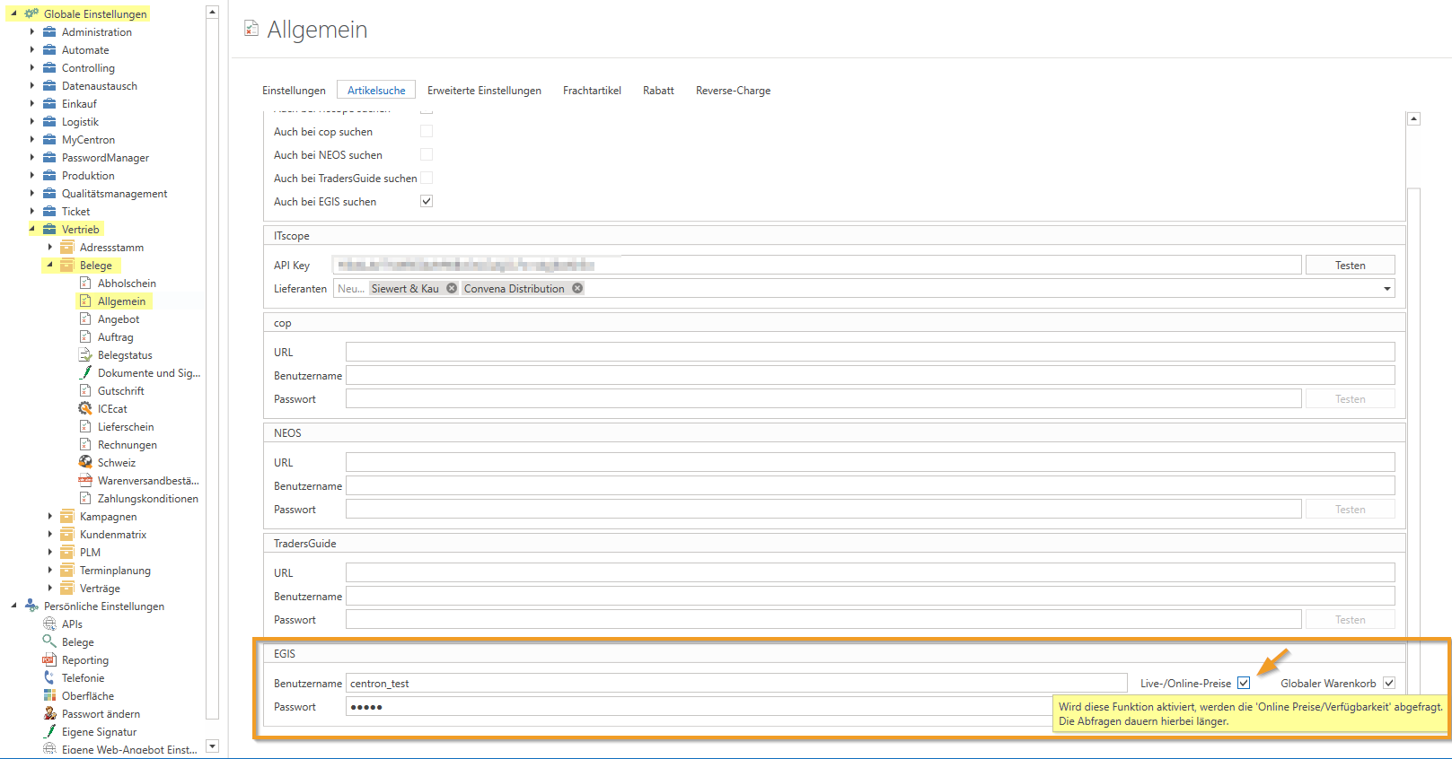
Task: Click the Schweiz globe icon
Action: point(85,463)
